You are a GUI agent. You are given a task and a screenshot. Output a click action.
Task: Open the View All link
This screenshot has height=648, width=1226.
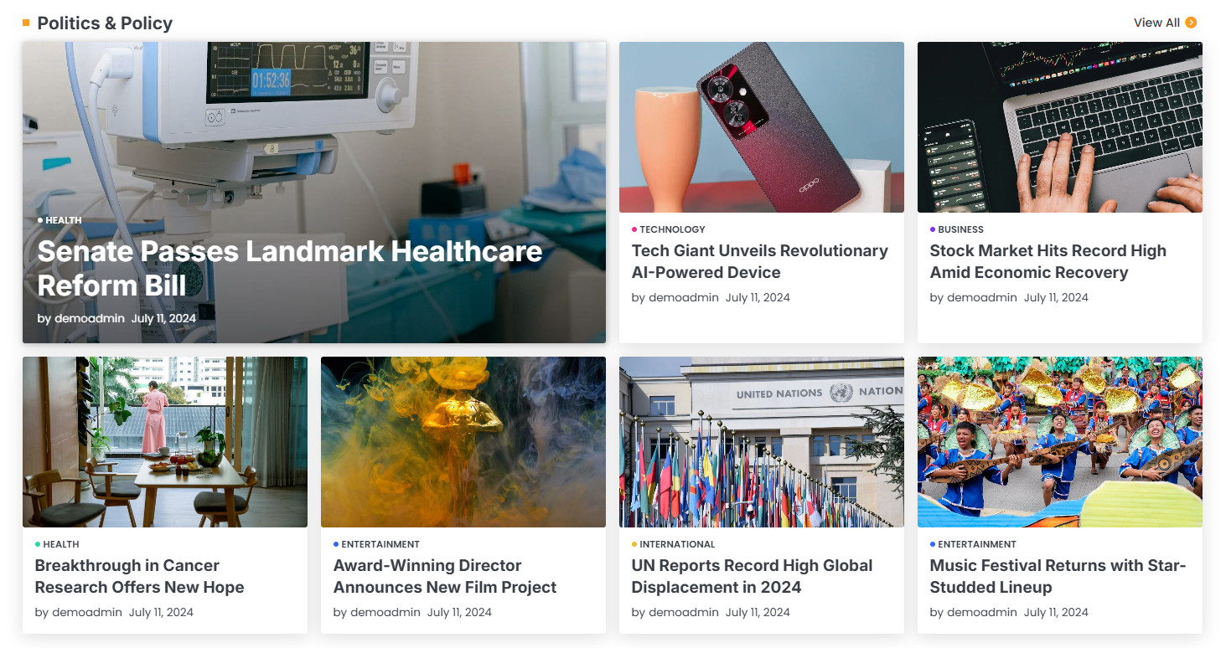click(x=1156, y=23)
